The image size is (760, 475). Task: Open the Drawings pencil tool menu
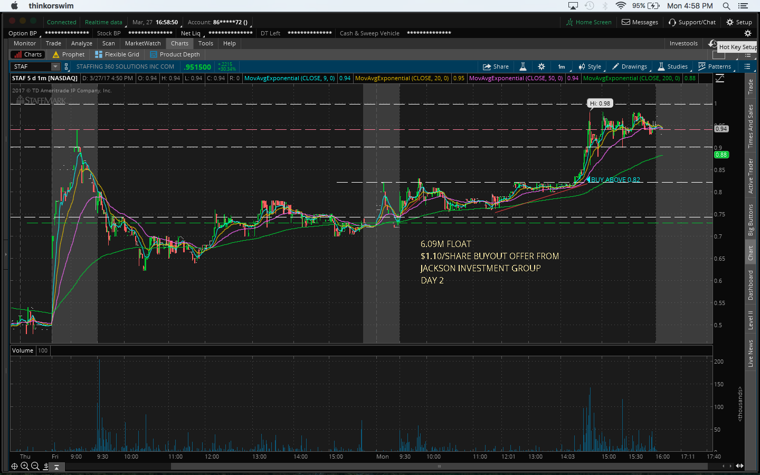[x=629, y=66]
